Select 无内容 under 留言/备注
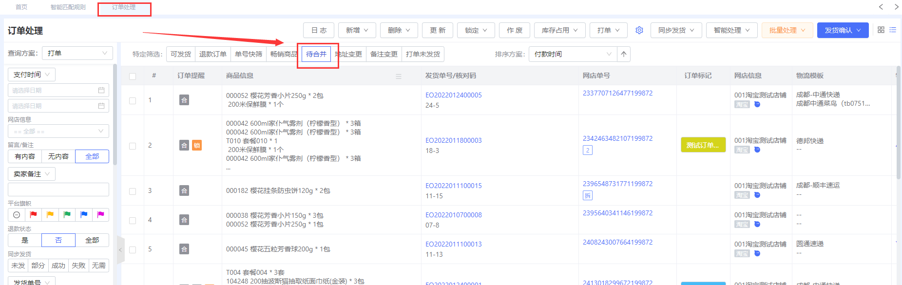 (58, 156)
